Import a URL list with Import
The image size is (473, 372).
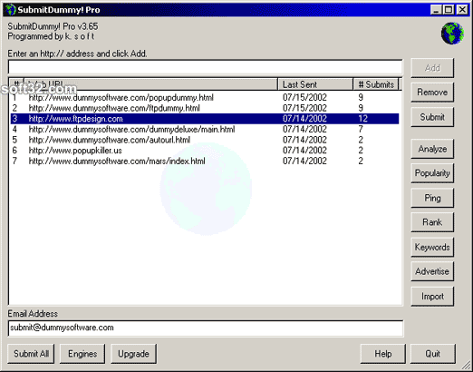432,297
